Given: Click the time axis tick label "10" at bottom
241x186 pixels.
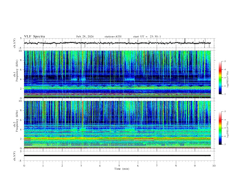Looking at the screenshot, I should tap(214, 166).
